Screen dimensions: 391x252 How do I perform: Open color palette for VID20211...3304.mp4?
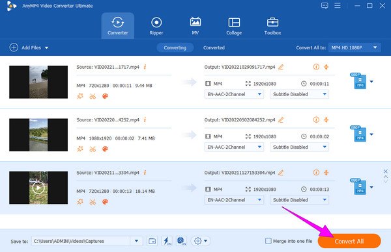[105, 201]
